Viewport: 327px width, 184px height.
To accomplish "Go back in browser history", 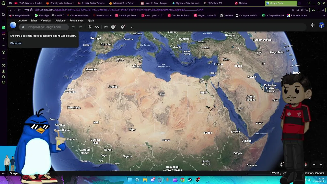I will point(10,10).
